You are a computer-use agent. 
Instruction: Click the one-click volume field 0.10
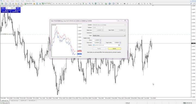(11, 8)
